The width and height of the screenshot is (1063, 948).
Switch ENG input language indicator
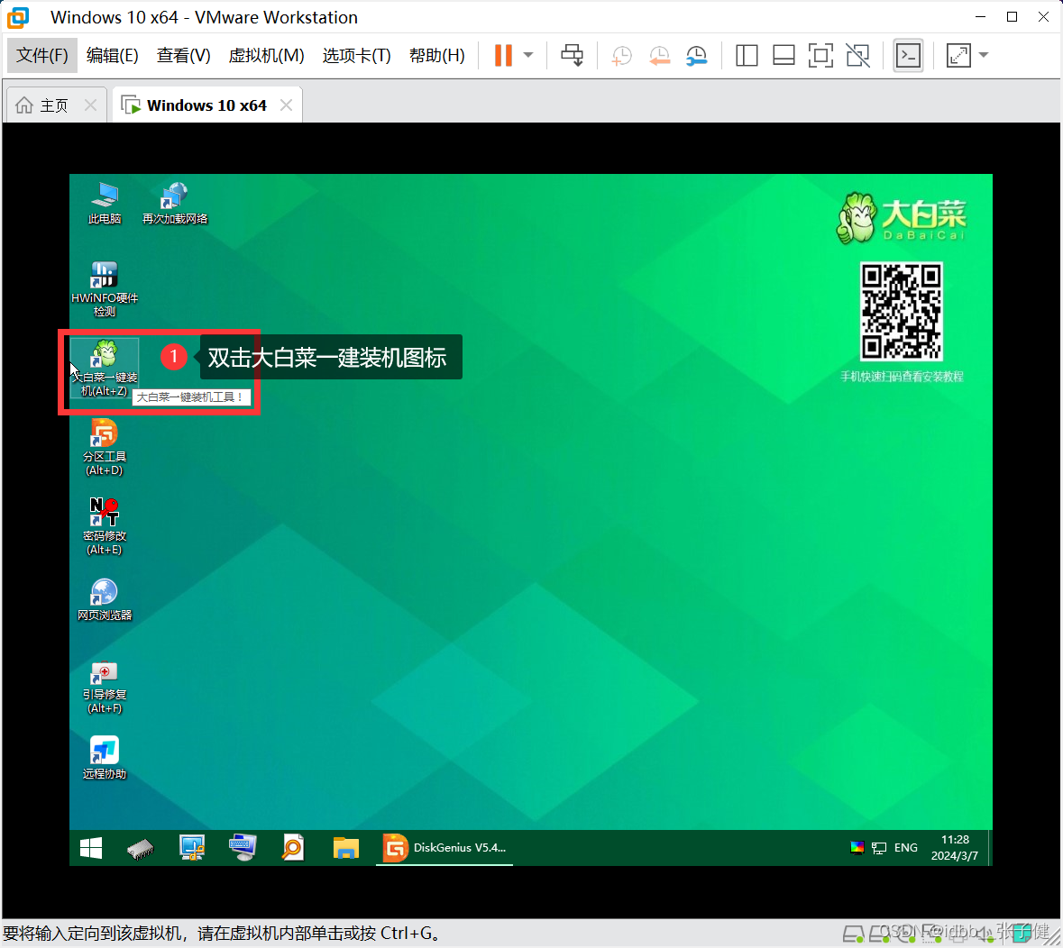point(906,848)
